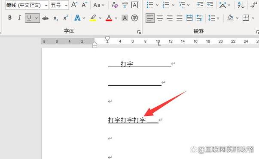Viewport: 259px width, 159px height.
Task: Apply strikethrough formatting
Action: coord(45,18)
